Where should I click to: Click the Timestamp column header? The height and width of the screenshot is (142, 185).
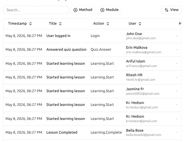pyautogui.click(x=17, y=24)
